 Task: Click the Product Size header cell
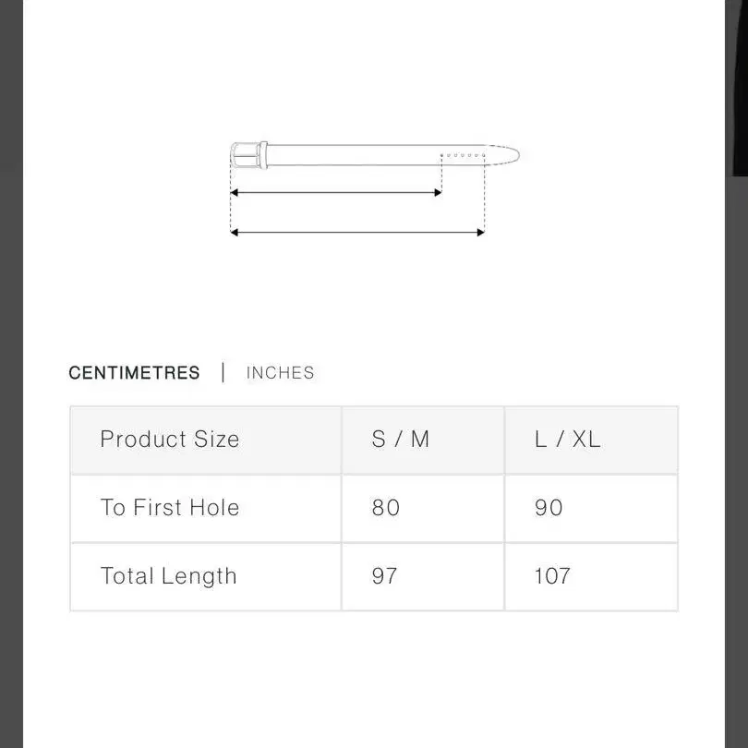pos(170,440)
